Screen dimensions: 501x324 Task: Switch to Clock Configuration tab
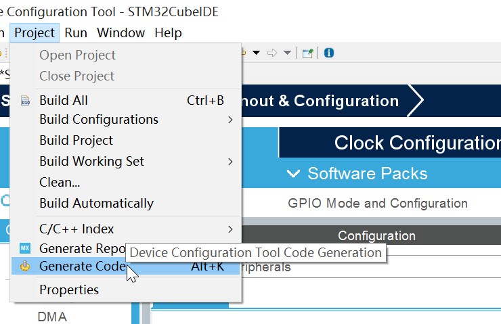tap(390, 142)
